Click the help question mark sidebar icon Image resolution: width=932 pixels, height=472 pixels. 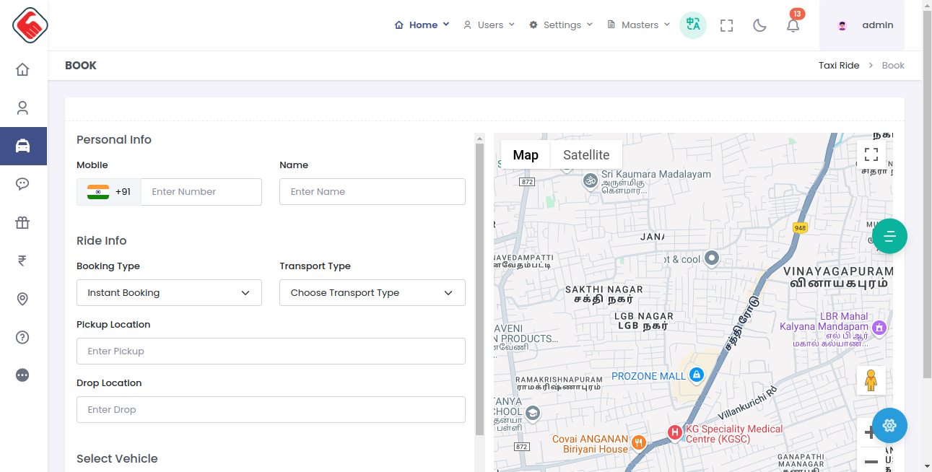point(22,337)
